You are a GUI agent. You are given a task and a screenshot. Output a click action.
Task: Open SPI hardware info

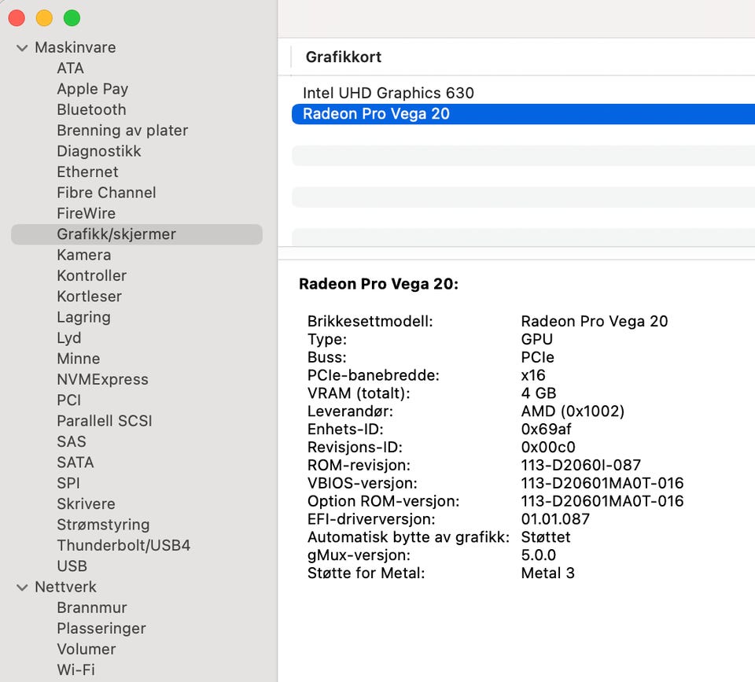[x=68, y=483]
